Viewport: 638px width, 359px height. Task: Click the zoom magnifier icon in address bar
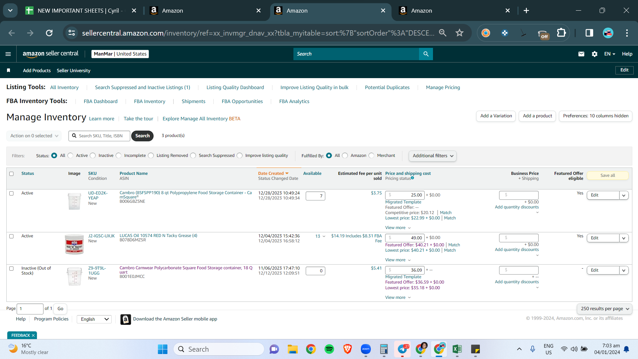point(443,33)
